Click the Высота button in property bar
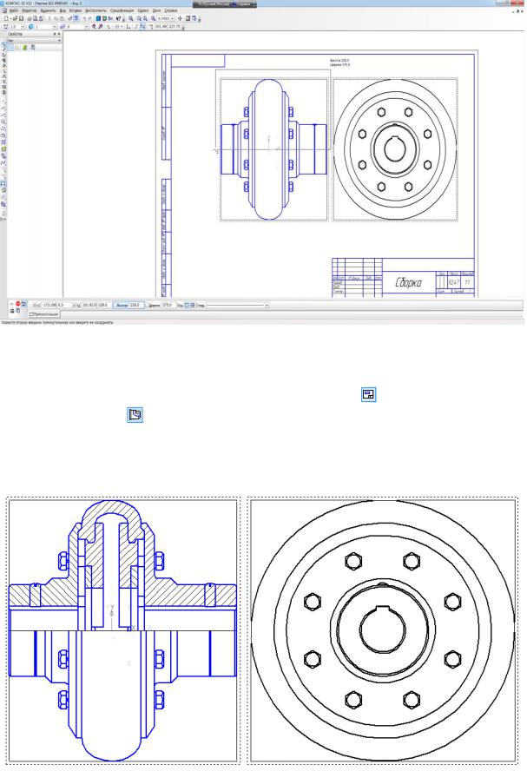 coord(121,305)
